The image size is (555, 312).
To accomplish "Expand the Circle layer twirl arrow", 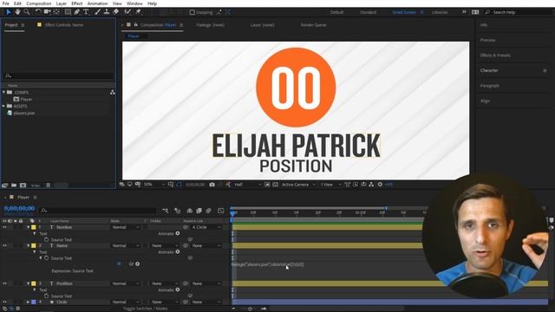I will click(28, 302).
